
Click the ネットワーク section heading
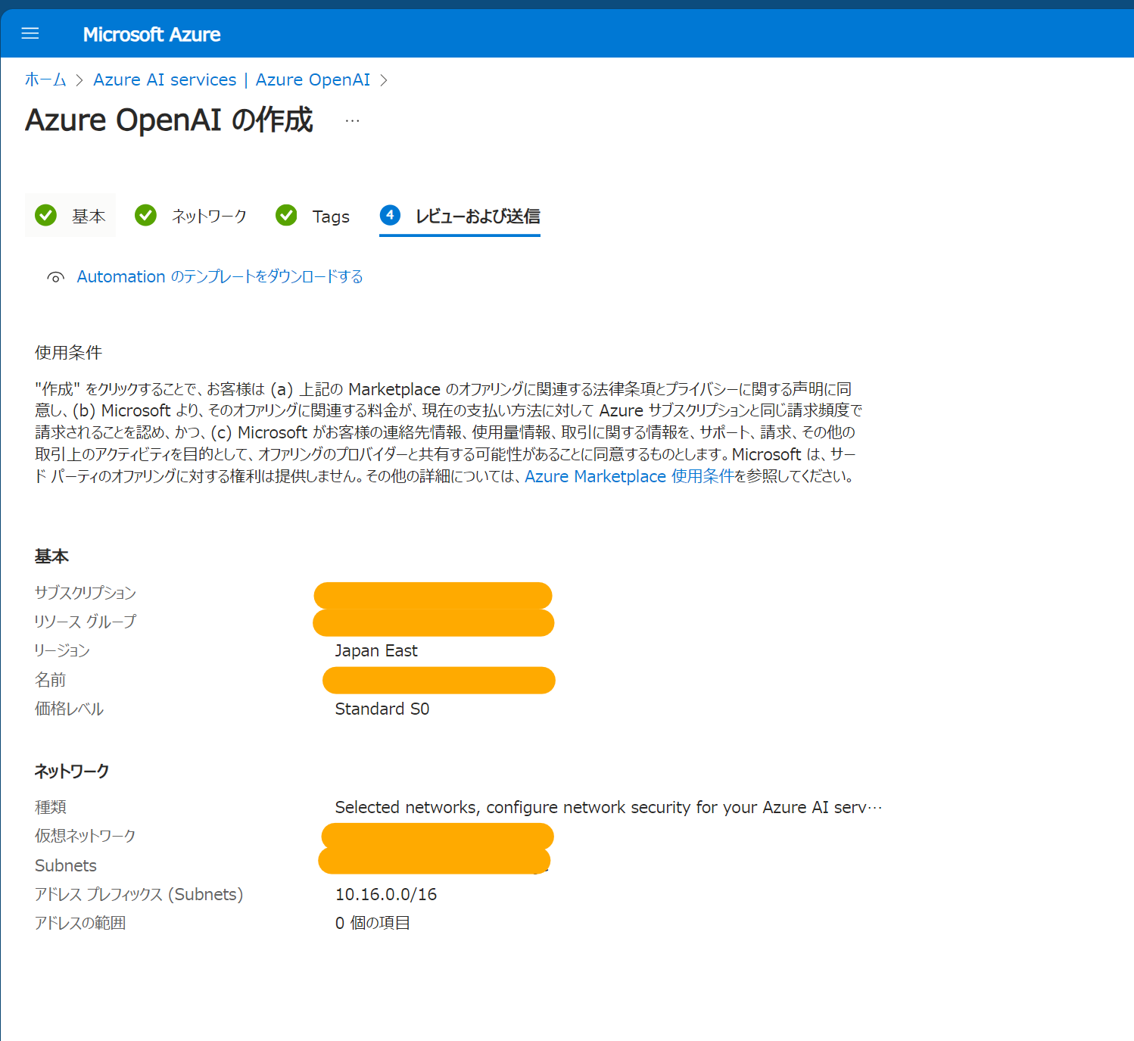(72, 771)
